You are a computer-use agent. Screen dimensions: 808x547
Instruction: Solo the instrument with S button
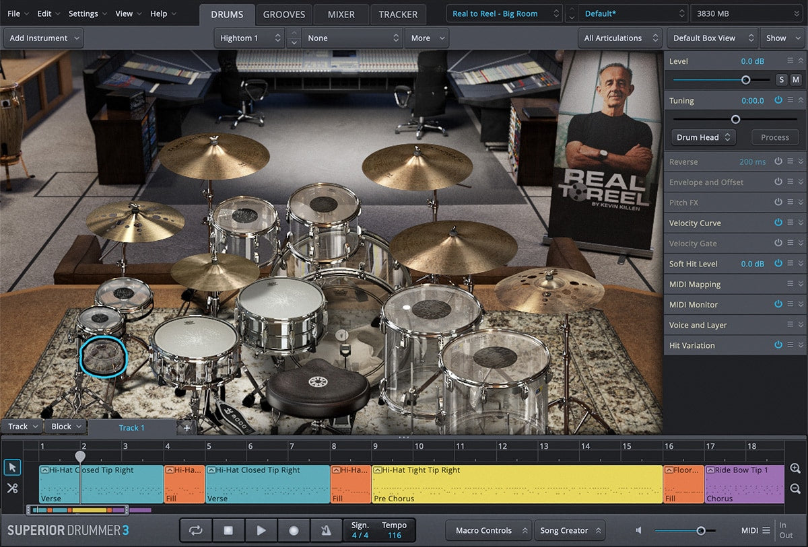[x=782, y=79]
